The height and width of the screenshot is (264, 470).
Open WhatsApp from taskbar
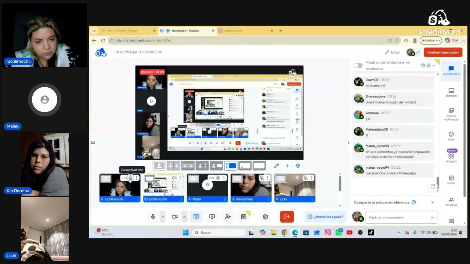339,232
